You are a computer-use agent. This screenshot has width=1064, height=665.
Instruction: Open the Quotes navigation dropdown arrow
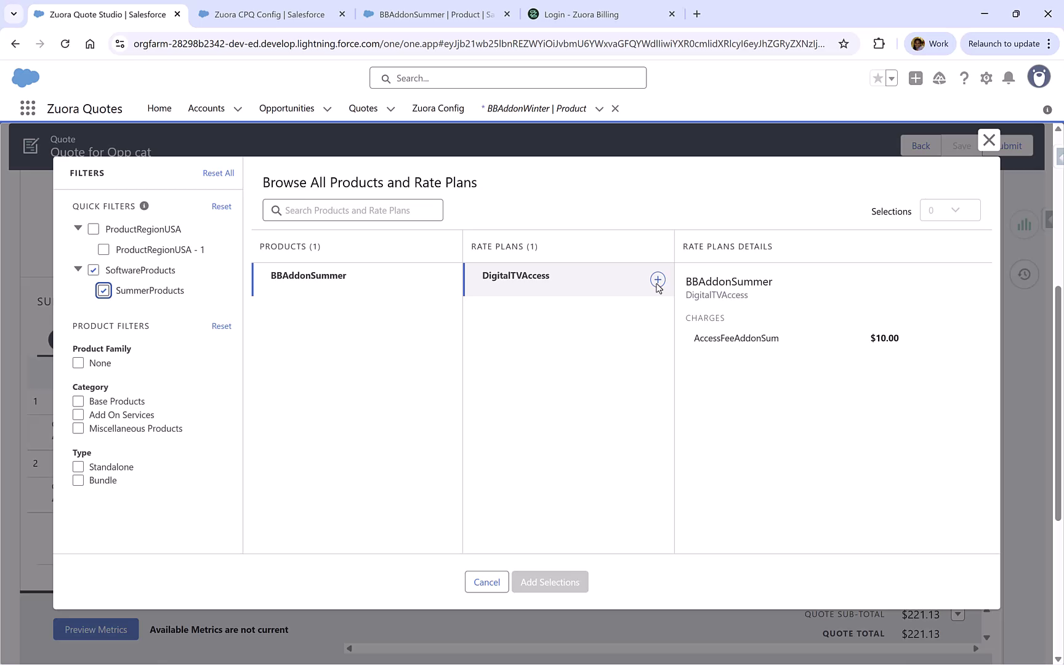coord(390,108)
